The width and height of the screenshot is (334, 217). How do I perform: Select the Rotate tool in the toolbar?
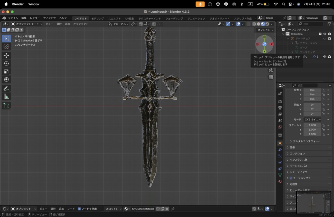pos(6,64)
